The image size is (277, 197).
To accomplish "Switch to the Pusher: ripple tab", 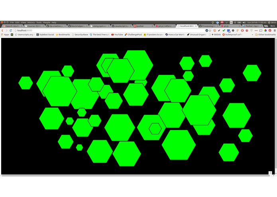I will 252,26.
